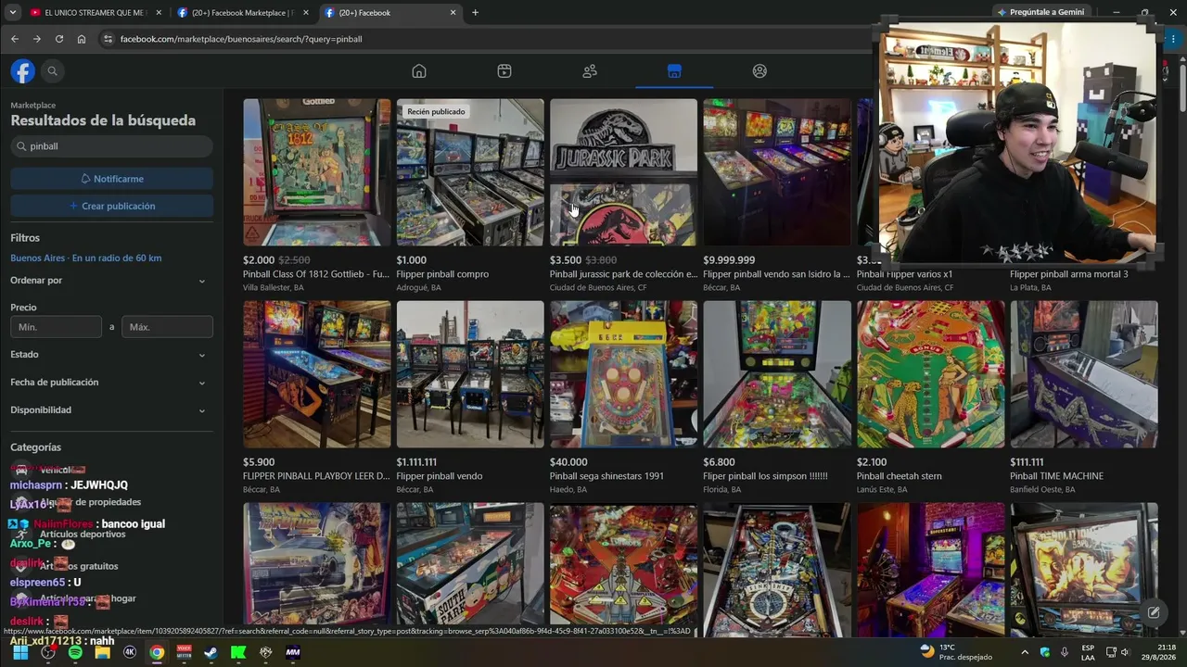Click the microphone tray icon
Image resolution: width=1187 pixels, height=667 pixels.
pos(1066,652)
